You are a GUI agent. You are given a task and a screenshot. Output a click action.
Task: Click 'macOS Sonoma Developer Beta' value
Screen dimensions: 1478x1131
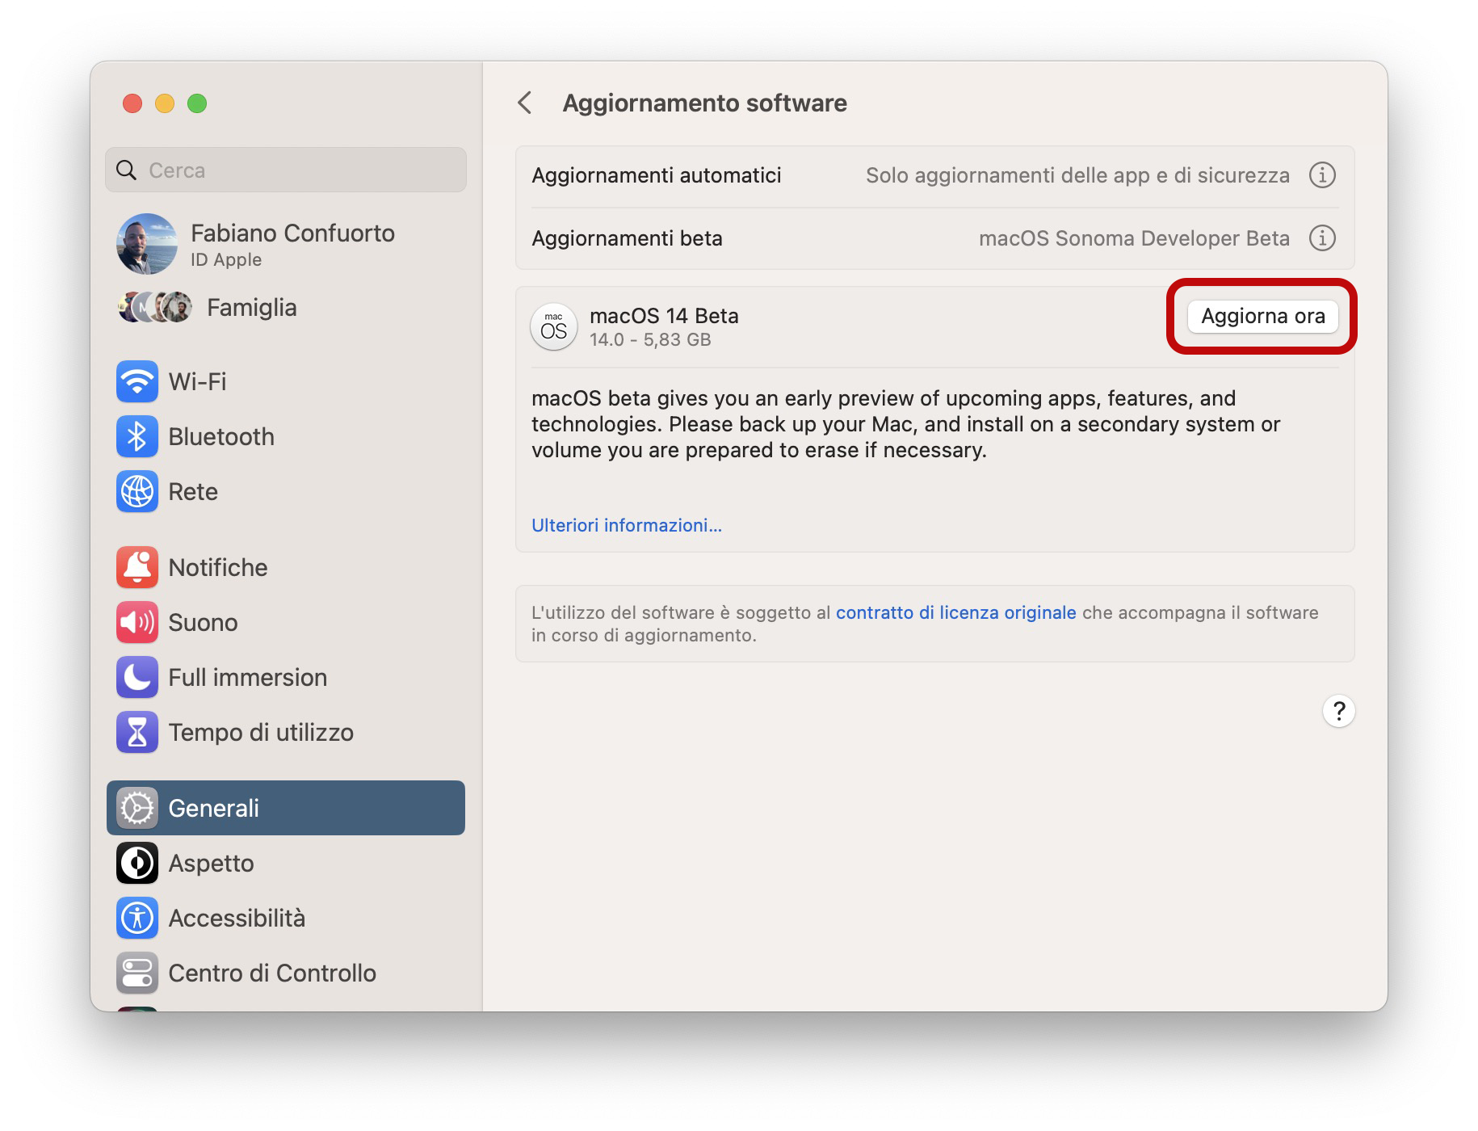click(x=1134, y=238)
